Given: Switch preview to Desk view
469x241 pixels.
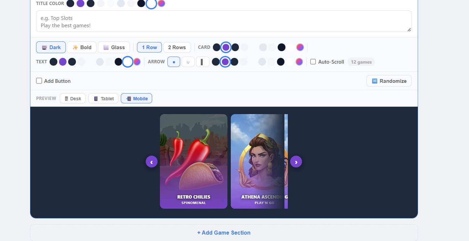Looking at the screenshot, I should pyautogui.click(x=73, y=98).
